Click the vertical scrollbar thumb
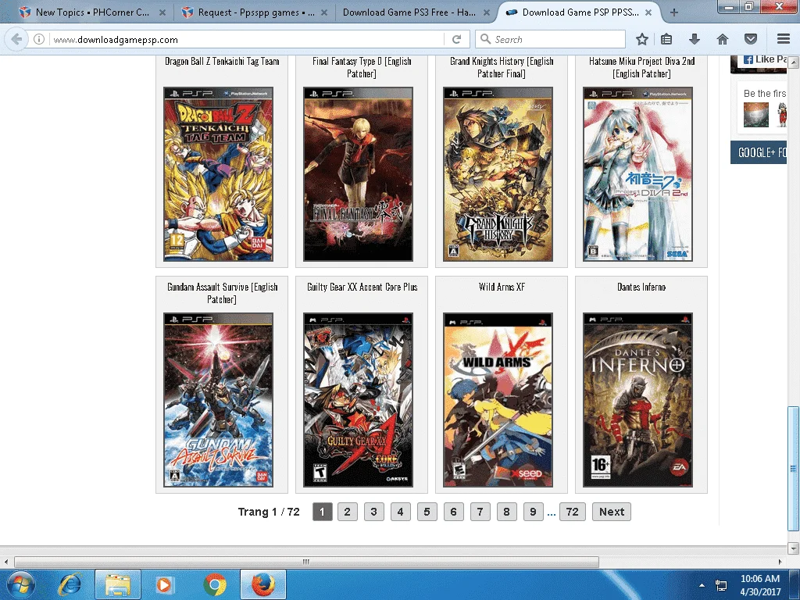 (x=793, y=469)
